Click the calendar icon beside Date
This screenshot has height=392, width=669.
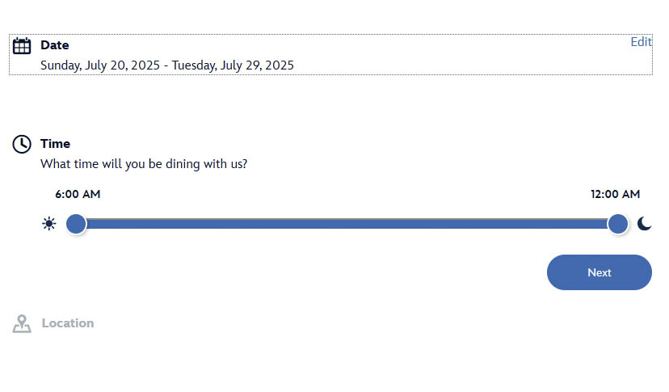pyautogui.click(x=22, y=46)
